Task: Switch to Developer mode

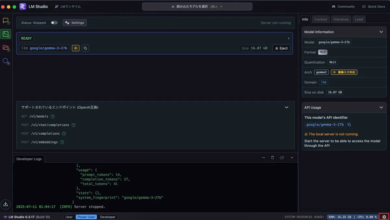Action: 108,217
